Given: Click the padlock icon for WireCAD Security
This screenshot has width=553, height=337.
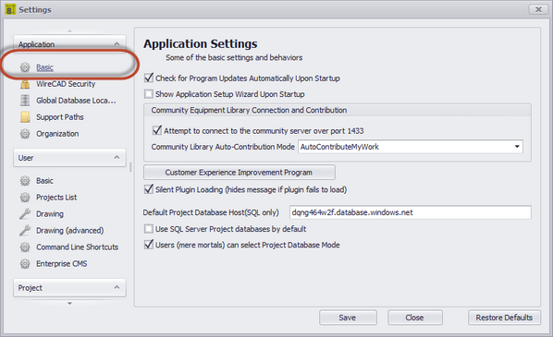Looking at the screenshot, I should click(25, 84).
